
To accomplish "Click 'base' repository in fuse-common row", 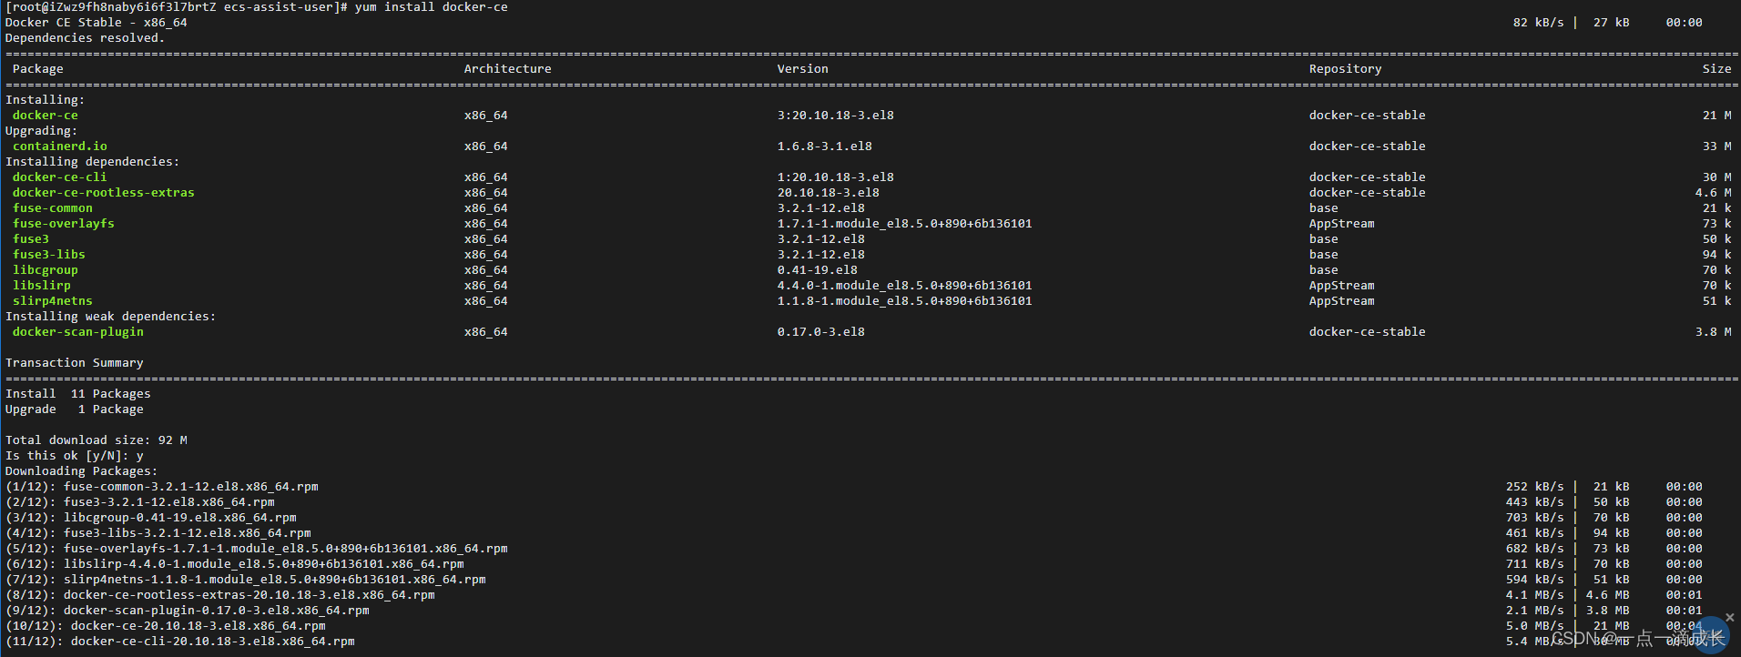I will tap(1324, 208).
